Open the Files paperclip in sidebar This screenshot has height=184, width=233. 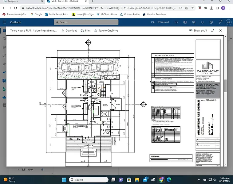tap(4, 64)
